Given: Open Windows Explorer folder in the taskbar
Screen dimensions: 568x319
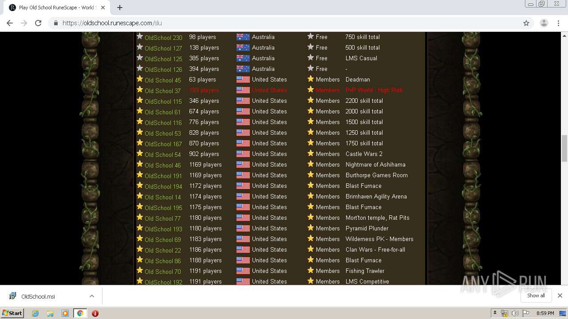Looking at the screenshot, I should click(x=50, y=313).
